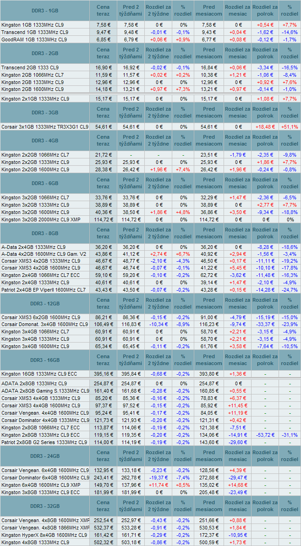Click 'Corsair Vengean. 6x4GB 1600MHz CL9' name
Image resolution: width=301 pixels, height=546 pixels.
(45, 470)
